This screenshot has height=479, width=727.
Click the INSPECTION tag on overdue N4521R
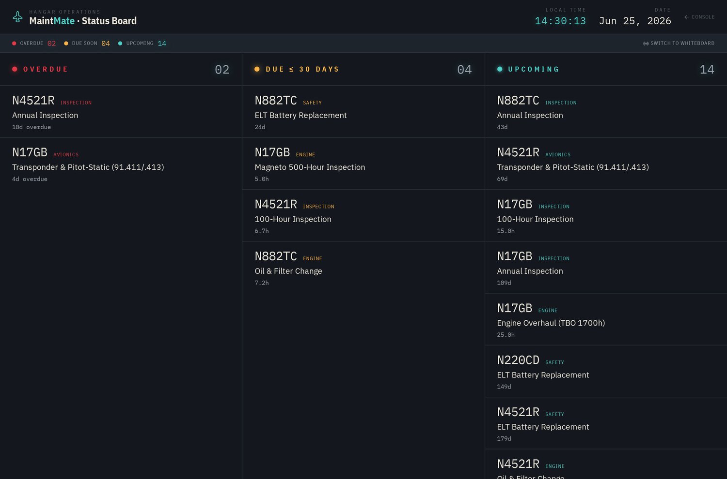tap(76, 103)
